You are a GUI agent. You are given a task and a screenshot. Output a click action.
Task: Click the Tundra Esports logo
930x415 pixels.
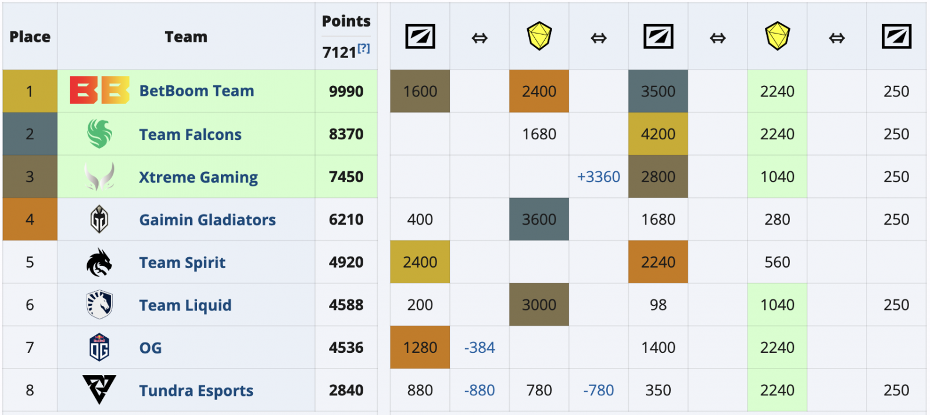99,389
